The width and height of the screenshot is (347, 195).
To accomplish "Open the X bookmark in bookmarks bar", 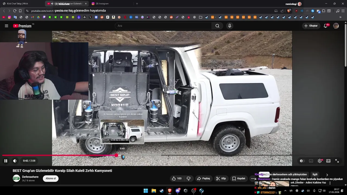I will 90,17.
